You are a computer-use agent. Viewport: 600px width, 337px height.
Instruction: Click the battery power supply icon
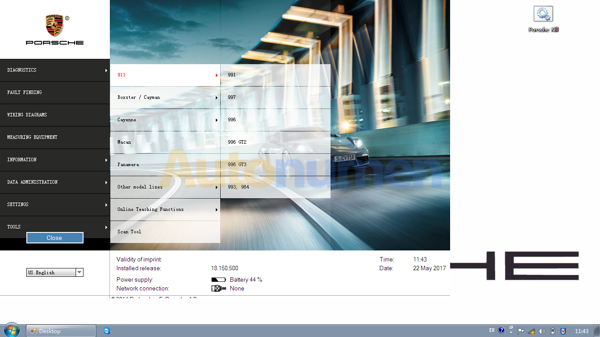click(x=218, y=279)
